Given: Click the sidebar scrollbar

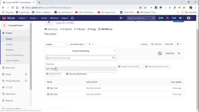Looking at the screenshot, I should 31,57.
